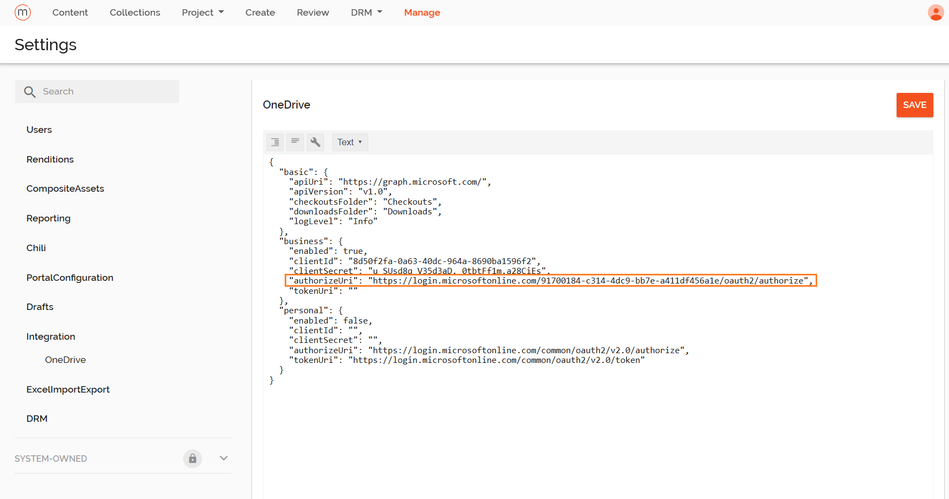Open PortalConfiguration settings

tap(70, 278)
